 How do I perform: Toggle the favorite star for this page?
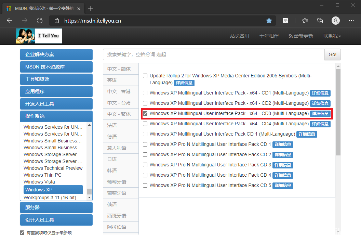pos(269,21)
